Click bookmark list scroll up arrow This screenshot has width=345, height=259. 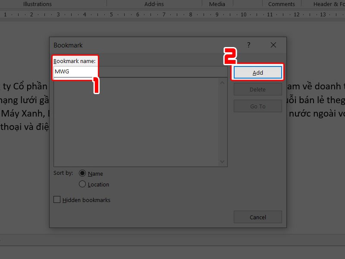click(x=222, y=83)
